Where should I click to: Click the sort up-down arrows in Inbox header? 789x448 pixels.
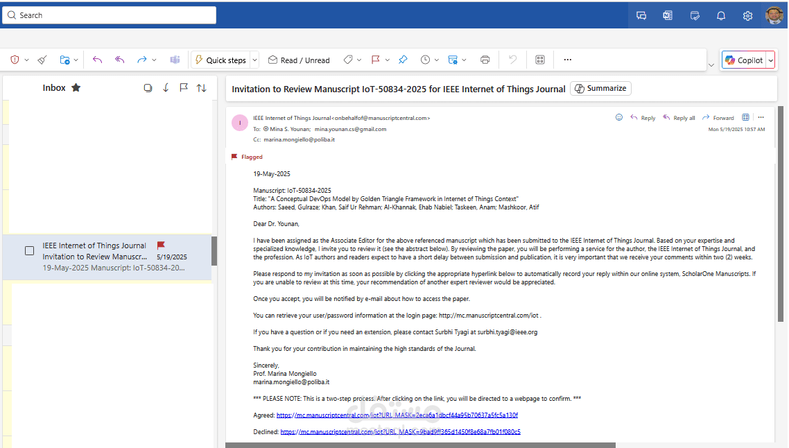coord(202,88)
